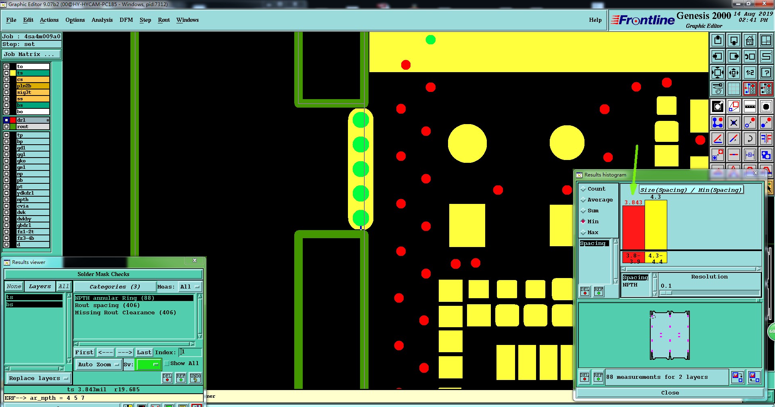Click the DEL icon in Results viewer
The height and width of the screenshot is (407, 775).
coord(167,378)
